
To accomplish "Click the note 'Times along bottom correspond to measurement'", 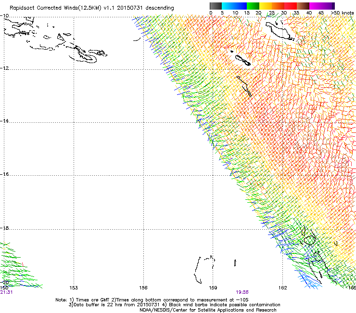I will (171, 300).
